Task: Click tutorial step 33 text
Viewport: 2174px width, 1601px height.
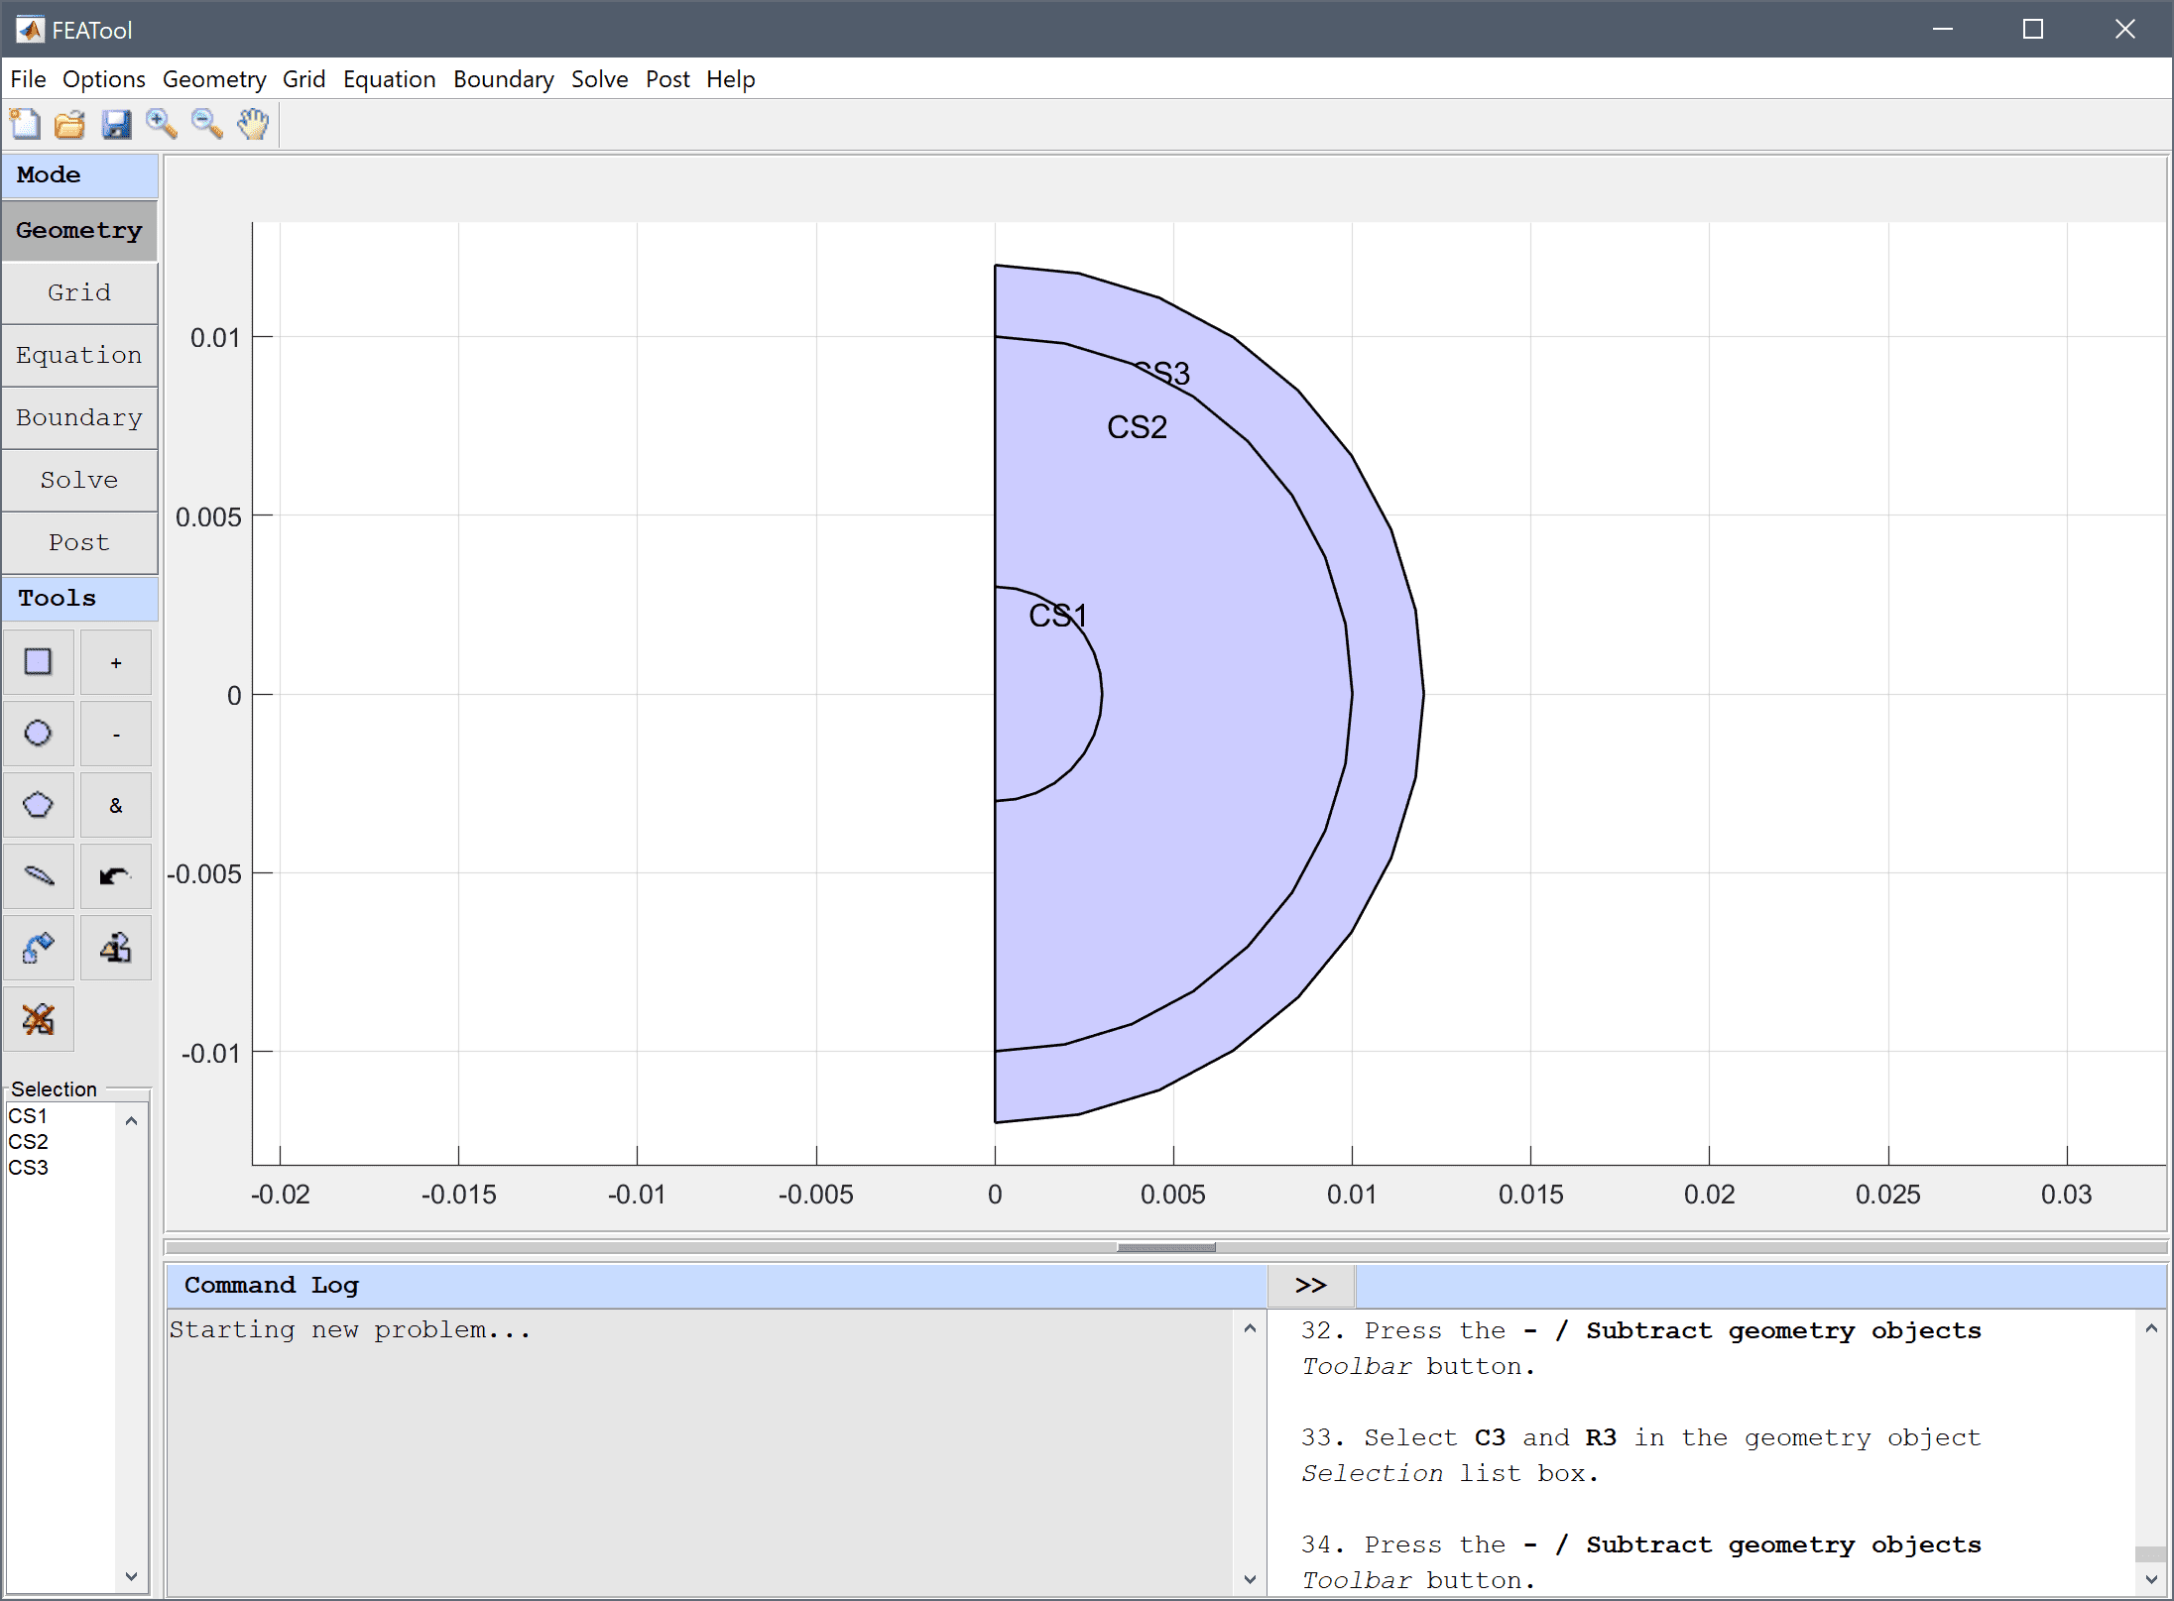Action: [x=1640, y=1455]
